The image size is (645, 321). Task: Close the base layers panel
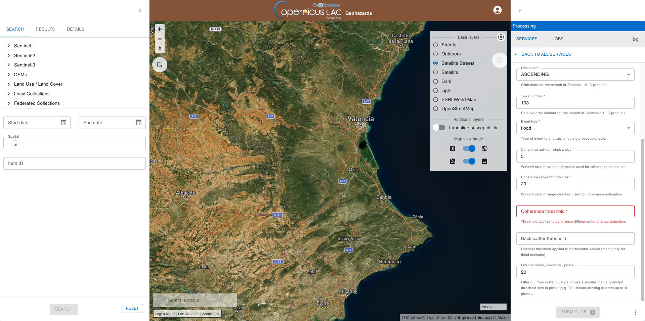pyautogui.click(x=501, y=37)
